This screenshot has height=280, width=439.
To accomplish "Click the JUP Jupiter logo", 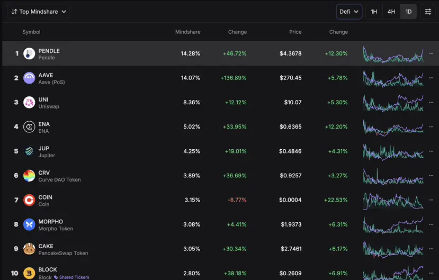I will click(x=29, y=151).
